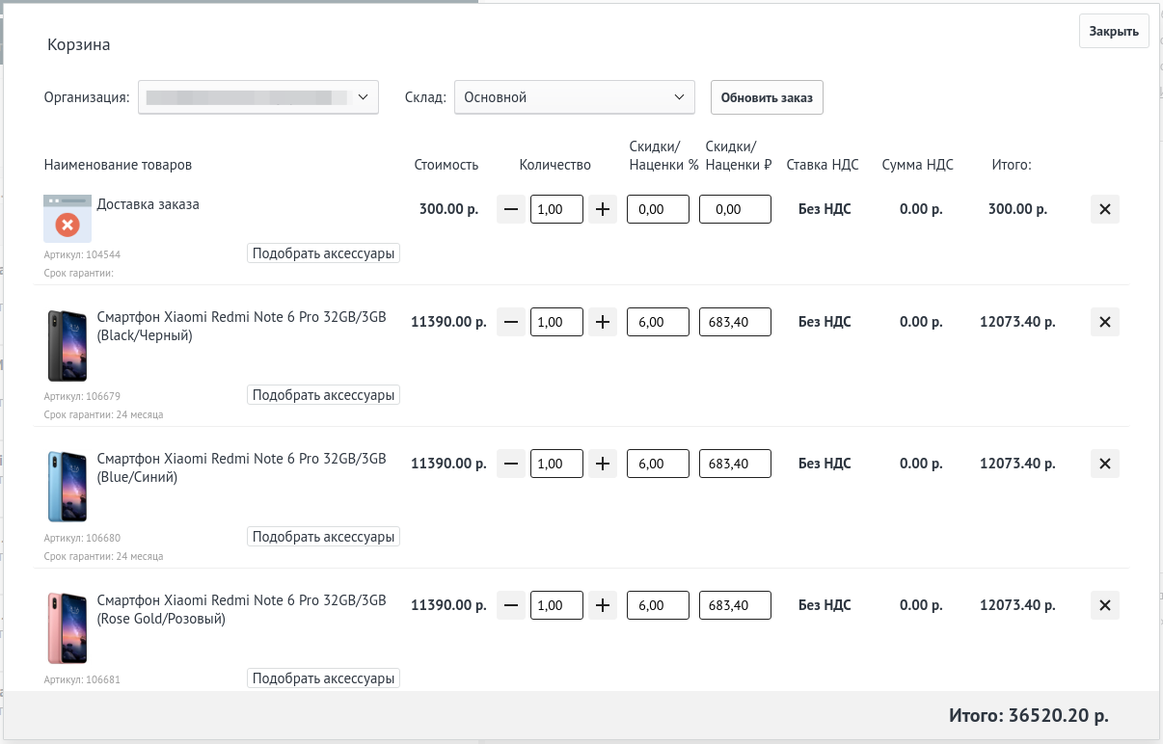Increase quantity for Black/Черный Redmi Note 6 Pro
Viewport: 1163px width, 744px height.
pos(603,322)
